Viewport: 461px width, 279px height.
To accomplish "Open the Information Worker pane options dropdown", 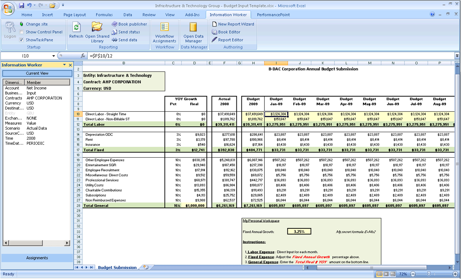I will click(x=64, y=65).
